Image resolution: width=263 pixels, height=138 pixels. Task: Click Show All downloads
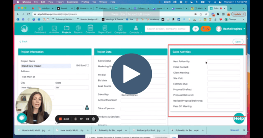click(x=234, y=130)
